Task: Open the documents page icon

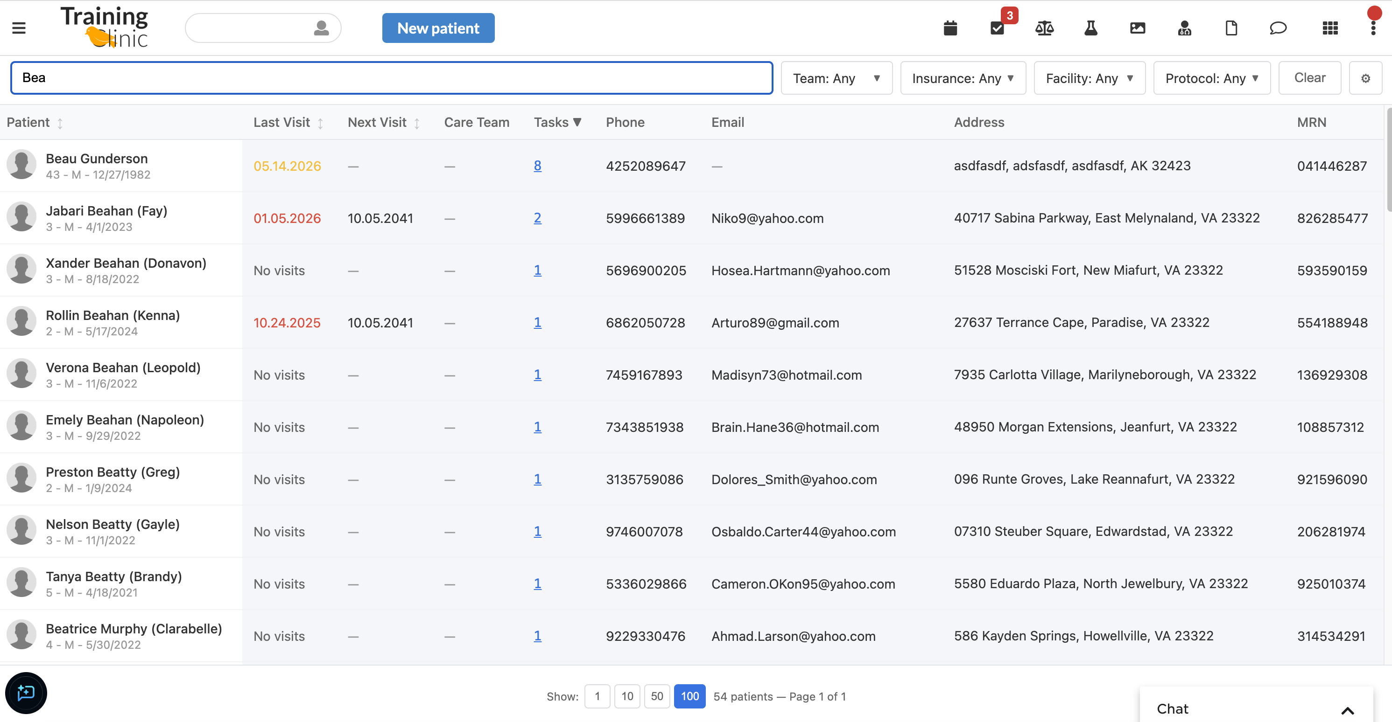Action: coord(1231,28)
